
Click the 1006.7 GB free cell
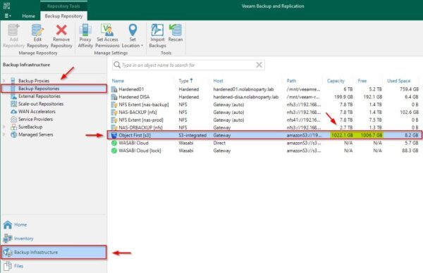[372, 135]
